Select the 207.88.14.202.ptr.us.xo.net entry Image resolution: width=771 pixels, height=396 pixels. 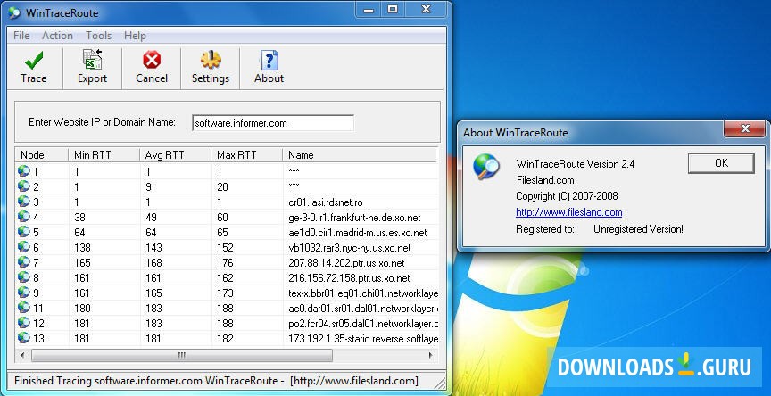click(346, 263)
